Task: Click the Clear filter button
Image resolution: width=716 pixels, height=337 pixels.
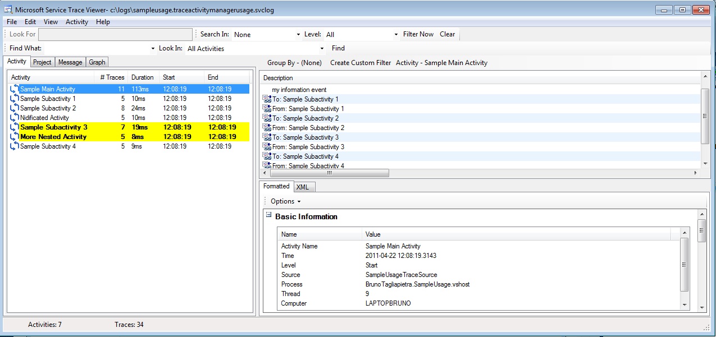Action: [448, 34]
